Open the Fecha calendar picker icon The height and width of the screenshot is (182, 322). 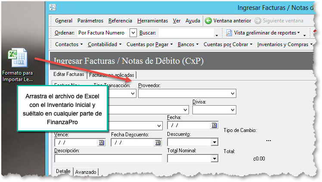point(214,125)
